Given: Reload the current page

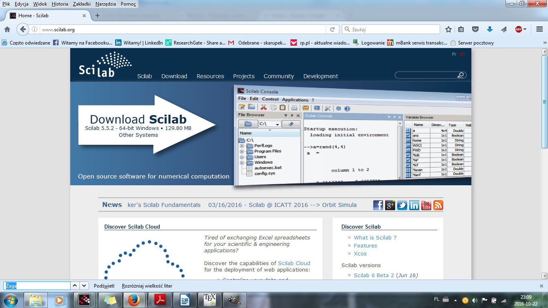Looking at the screenshot, I should (332, 29).
